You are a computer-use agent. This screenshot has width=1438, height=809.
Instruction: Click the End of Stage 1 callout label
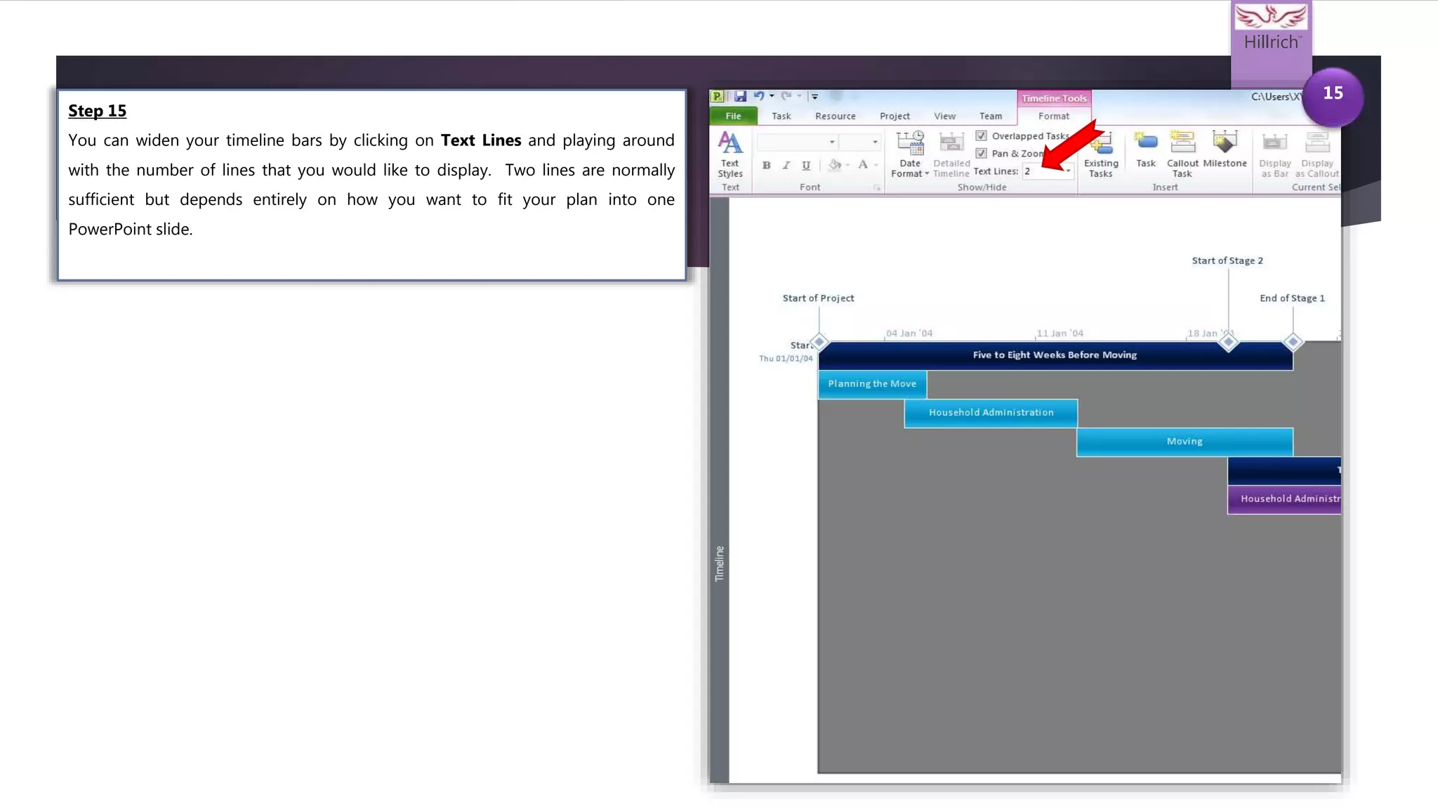pos(1292,298)
